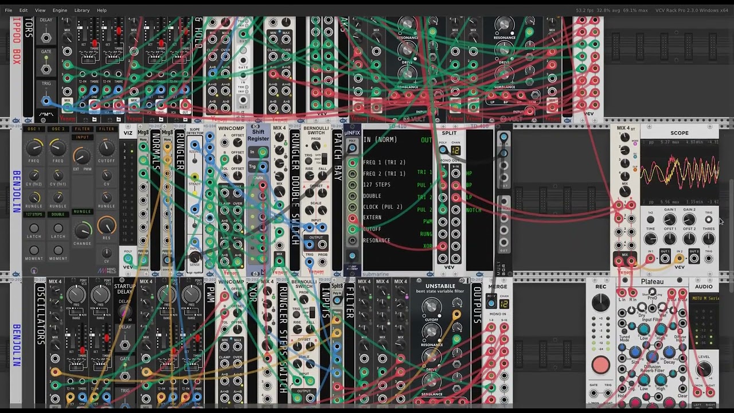Click the µINFIX POLY input jack
Screen dimensions: 734x413
(352, 148)
